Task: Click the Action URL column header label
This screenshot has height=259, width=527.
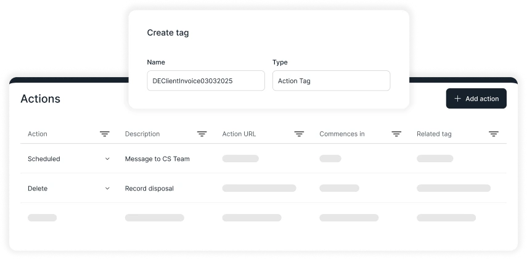Action: coord(239,134)
